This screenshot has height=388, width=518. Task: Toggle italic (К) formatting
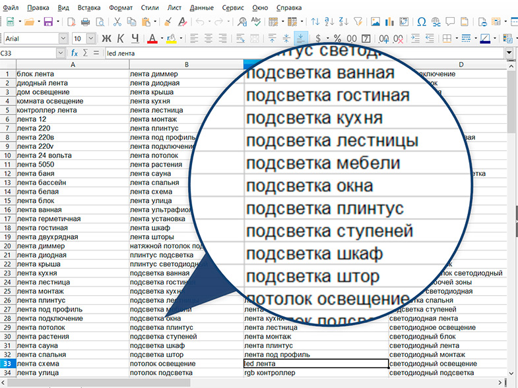(121, 39)
